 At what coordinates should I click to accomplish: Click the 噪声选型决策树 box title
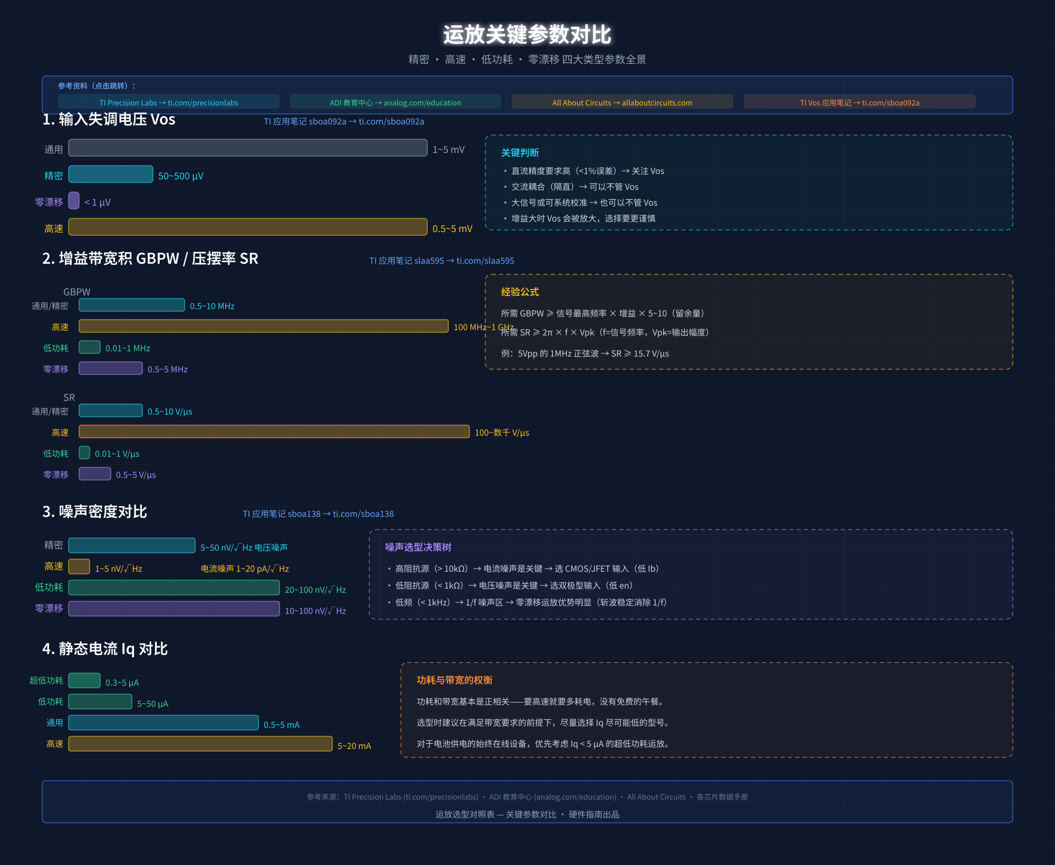(418, 547)
